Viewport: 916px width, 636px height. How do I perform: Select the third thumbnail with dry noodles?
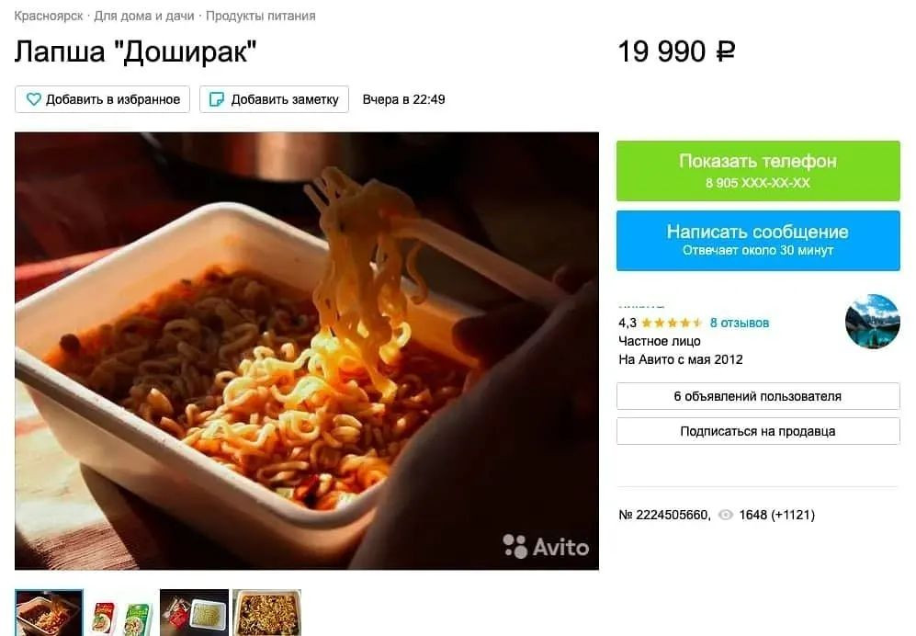point(194,613)
